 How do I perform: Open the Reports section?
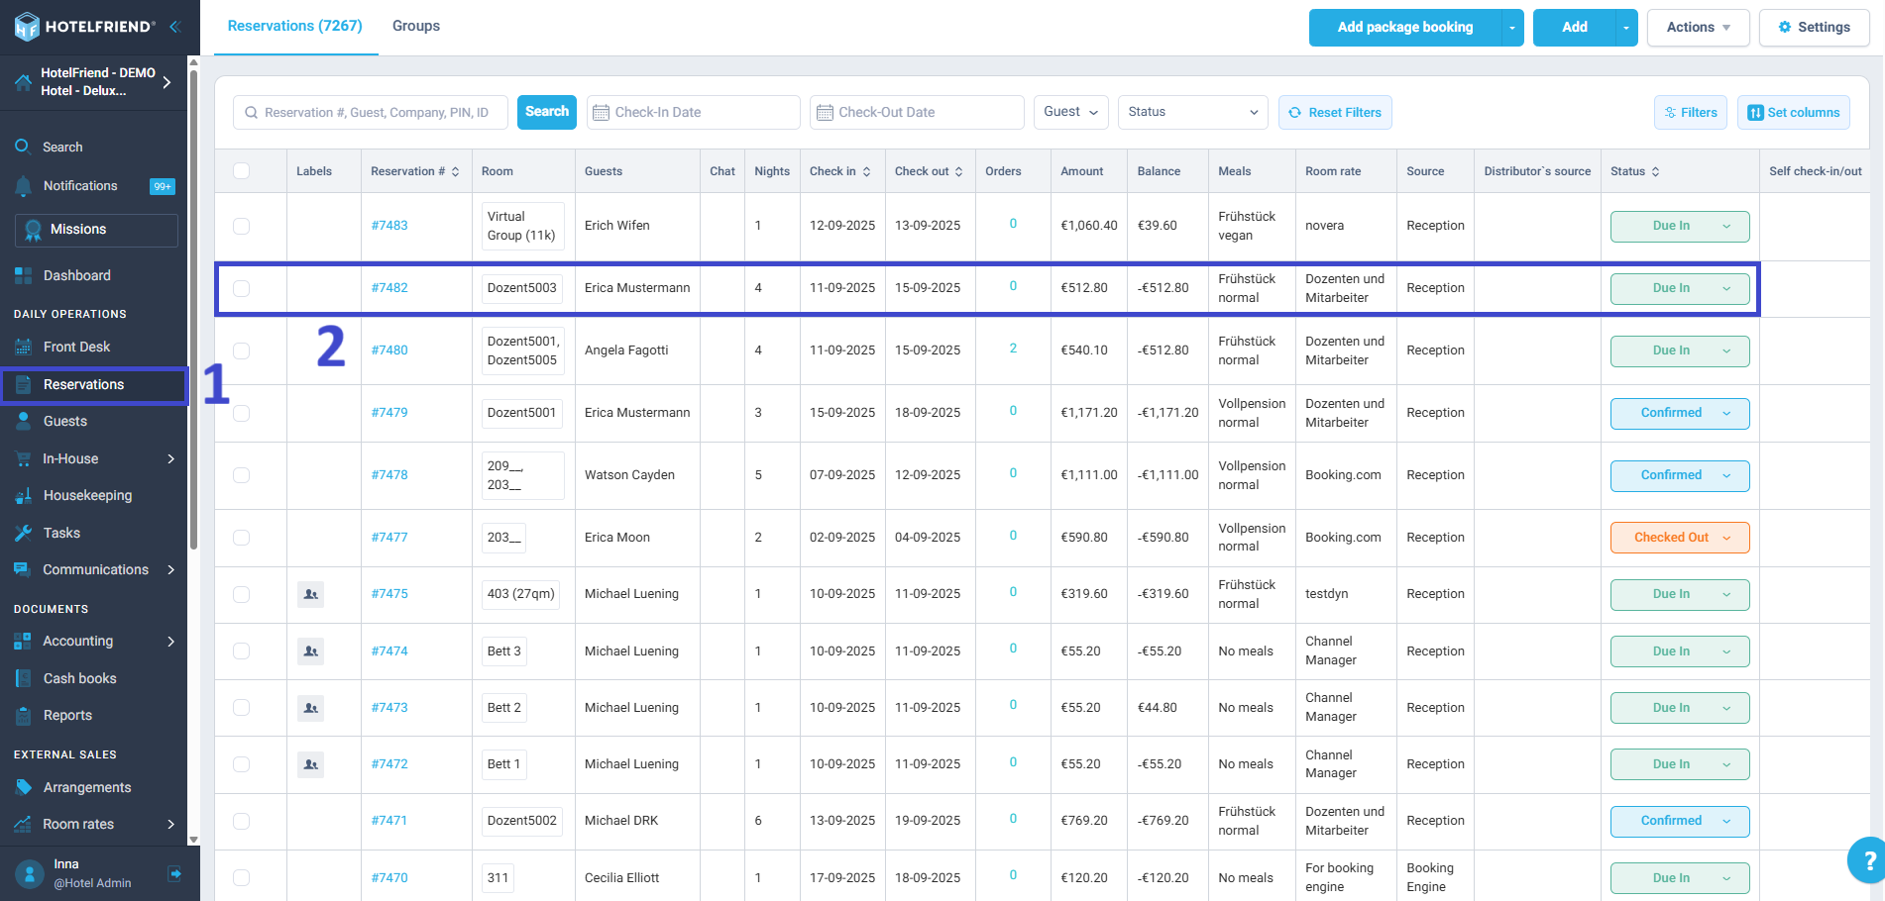tap(66, 715)
